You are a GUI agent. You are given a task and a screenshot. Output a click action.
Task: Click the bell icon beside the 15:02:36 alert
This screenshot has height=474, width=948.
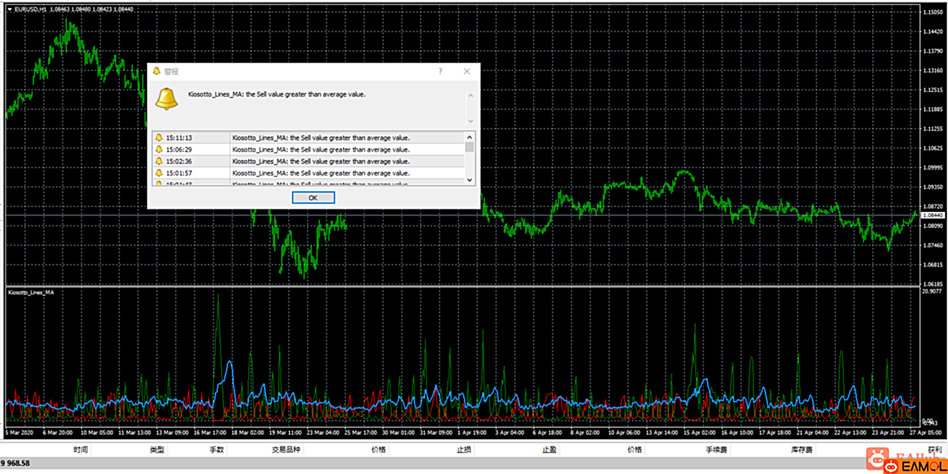(x=159, y=161)
